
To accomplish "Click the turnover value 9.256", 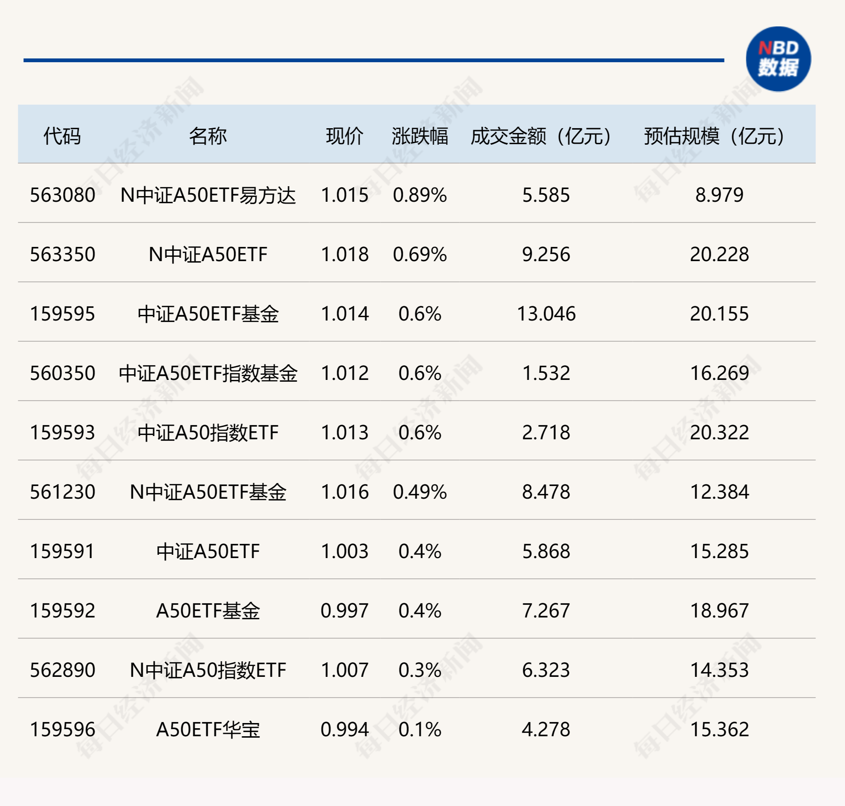I will 546,255.
